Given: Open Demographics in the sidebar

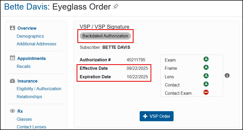Looking at the screenshot, I should click(30, 36).
